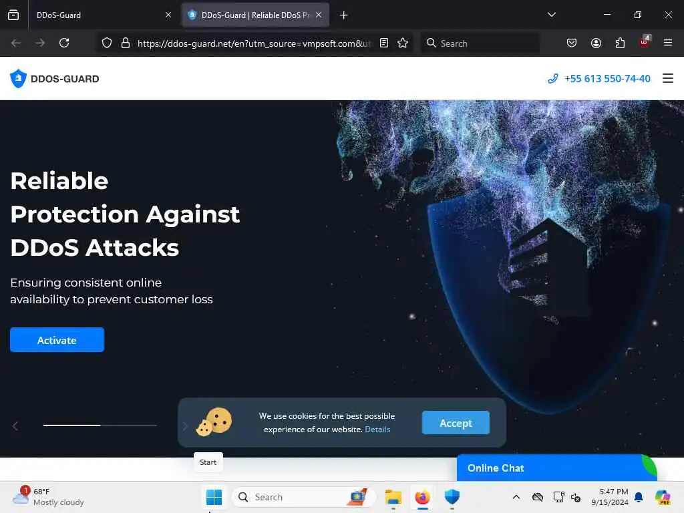Show hidden system tray icons
Image resolution: width=684 pixels, height=513 pixels.
(x=516, y=497)
